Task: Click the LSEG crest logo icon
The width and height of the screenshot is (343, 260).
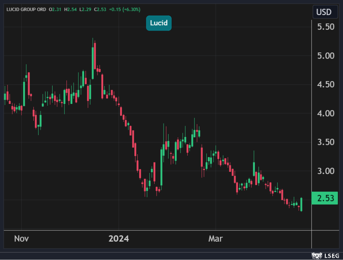Action: [x=317, y=255]
